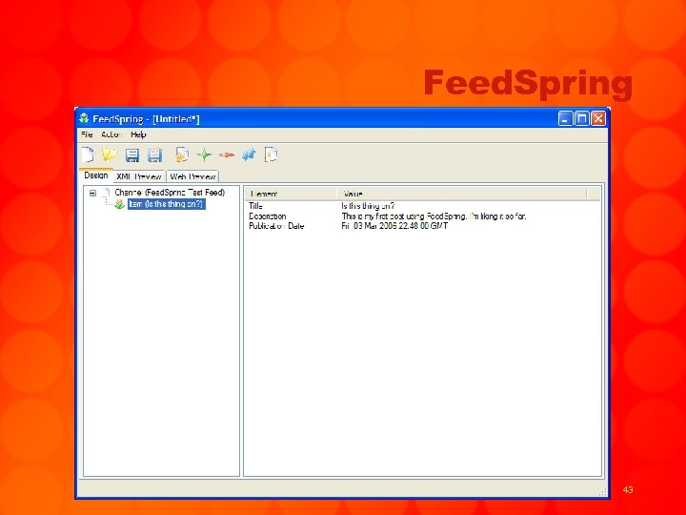Image resolution: width=686 pixels, height=515 pixels.
Task: Select Item (Is this thing on?) node
Action: point(166,204)
